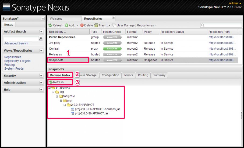Image resolution: width=244 pixels, height=148 pixels.
Task: Select the Nexus tab in sidebar
Action: [x=9, y=25]
